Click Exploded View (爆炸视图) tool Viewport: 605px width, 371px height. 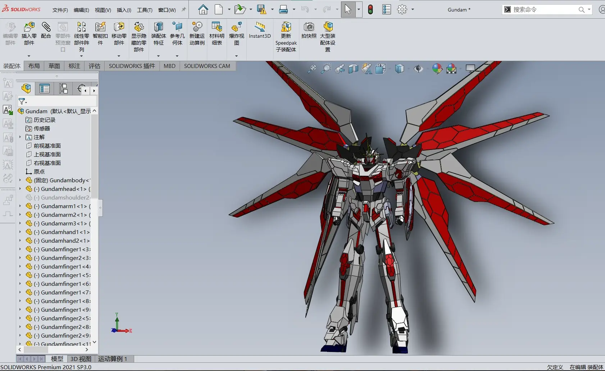[x=237, y=33]
